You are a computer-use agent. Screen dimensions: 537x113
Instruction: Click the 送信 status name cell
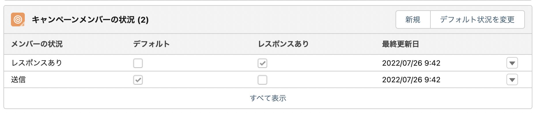tap(18, 79)
